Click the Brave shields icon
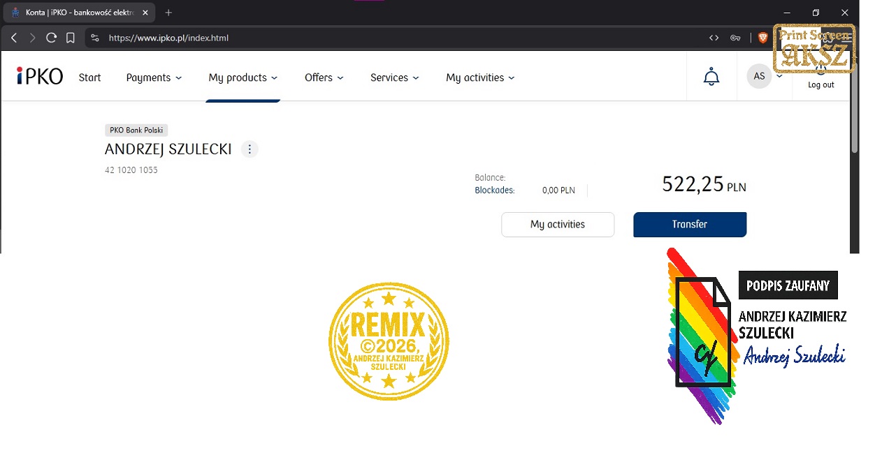This screenshot has width=875, height=455. (x=762, y=38)
